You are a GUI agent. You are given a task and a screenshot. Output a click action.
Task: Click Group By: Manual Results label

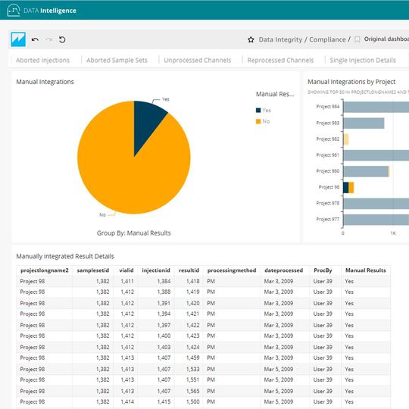click(x=134, y=233)
